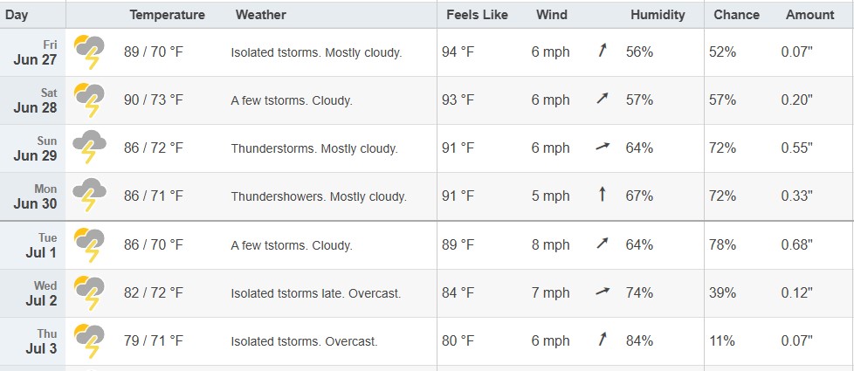Click the Mon Jun 30 thundershowers icon
The width and height of the screenshot is (854, 371).
89,195
